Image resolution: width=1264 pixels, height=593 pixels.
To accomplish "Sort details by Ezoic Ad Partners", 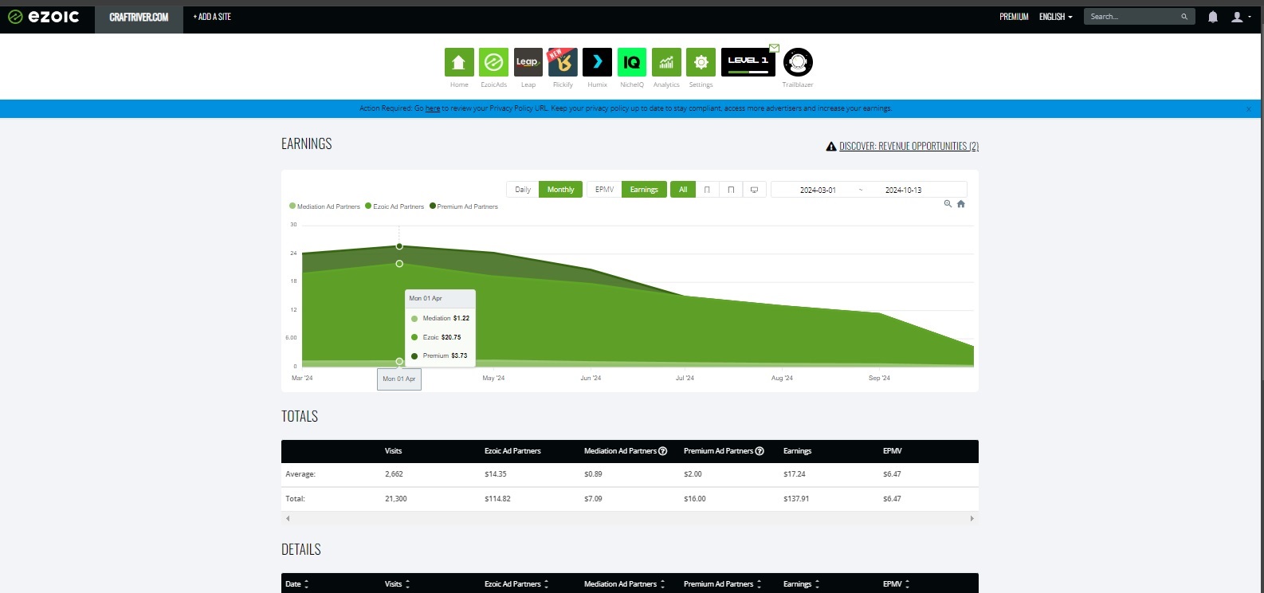I will pos(516,584).
